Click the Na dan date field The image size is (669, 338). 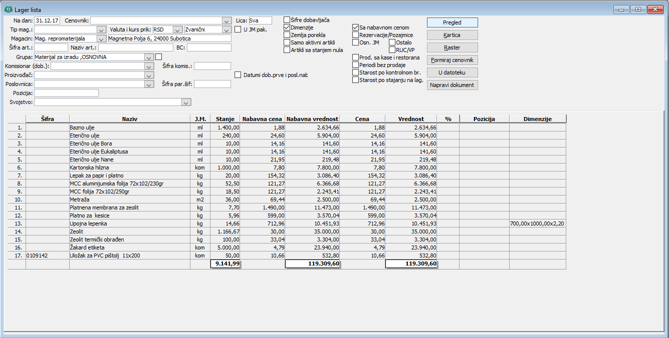click(x=48, y=20)
